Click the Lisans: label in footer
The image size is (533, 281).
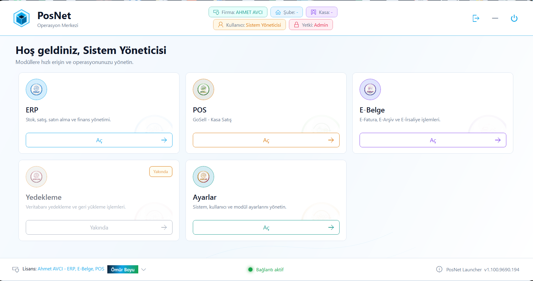[x=29, y=269]
